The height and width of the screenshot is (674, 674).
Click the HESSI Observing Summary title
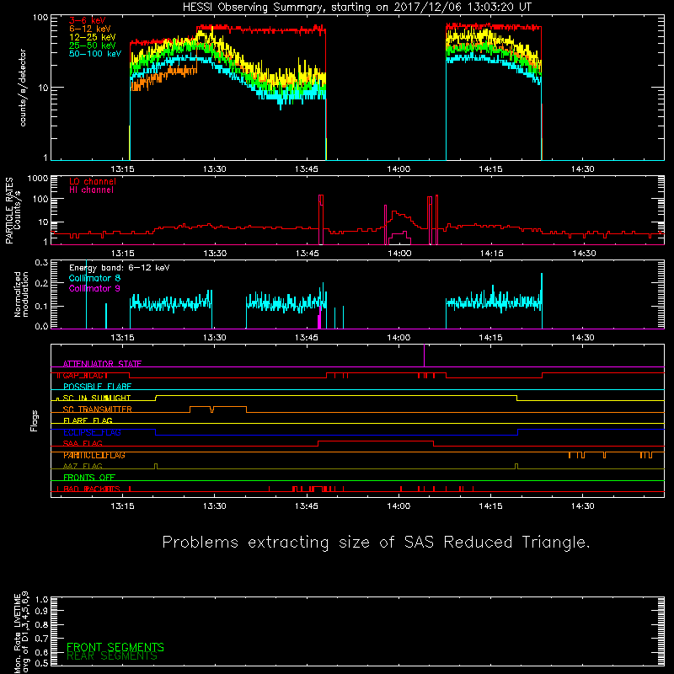357,8
